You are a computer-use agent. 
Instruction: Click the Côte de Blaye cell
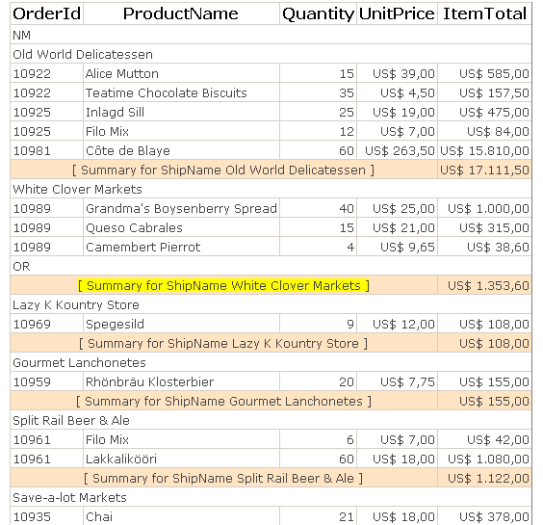[181, 150]
